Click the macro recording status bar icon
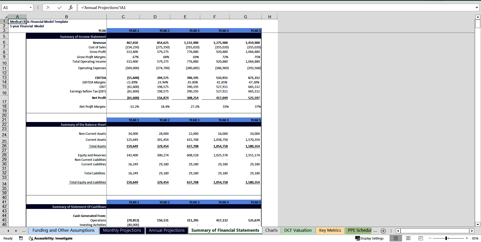 [21, 238]
